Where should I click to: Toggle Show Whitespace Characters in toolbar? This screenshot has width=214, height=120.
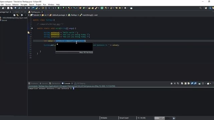coord(49,8)
